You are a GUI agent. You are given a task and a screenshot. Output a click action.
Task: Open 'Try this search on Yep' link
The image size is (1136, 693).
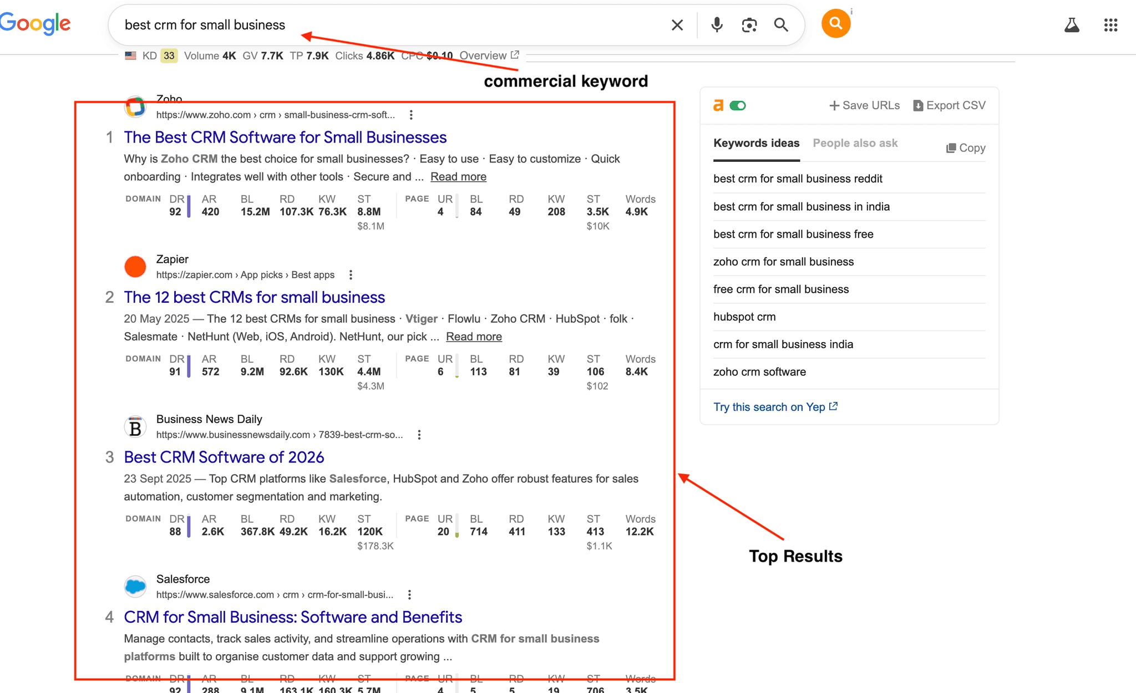point(775,407)
